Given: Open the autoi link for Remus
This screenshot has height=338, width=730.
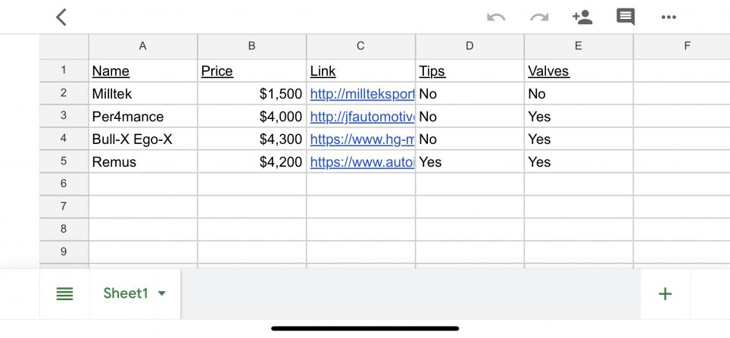Looking at the screenshot, I should (362, 161).
